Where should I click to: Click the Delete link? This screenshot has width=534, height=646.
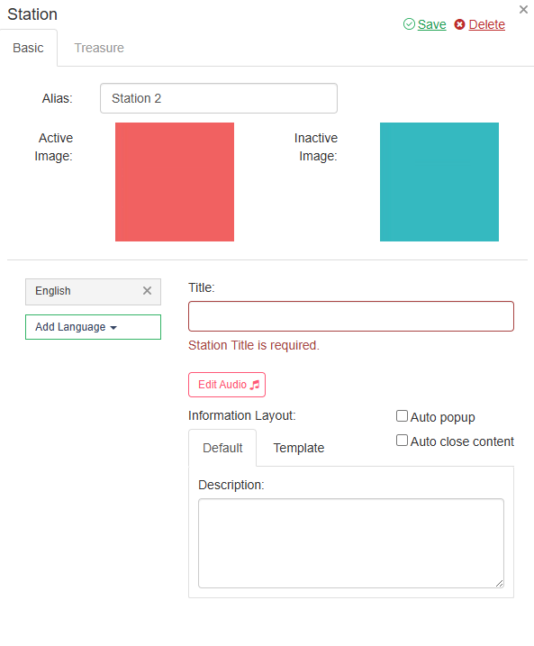(486, 24)
